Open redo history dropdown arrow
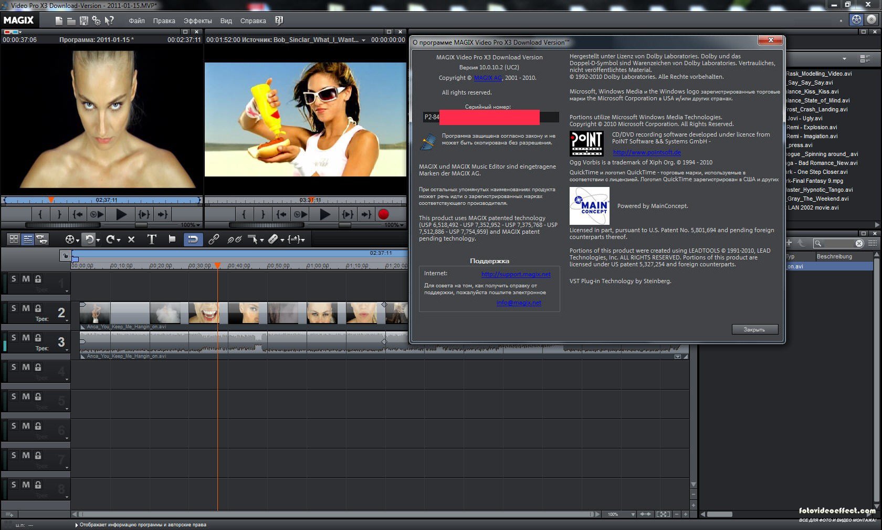The height and width of the screenshot is (530, 882). pos(119,240)
